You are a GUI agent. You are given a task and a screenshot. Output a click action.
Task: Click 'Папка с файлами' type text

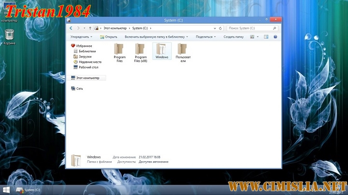click(99, 162)
